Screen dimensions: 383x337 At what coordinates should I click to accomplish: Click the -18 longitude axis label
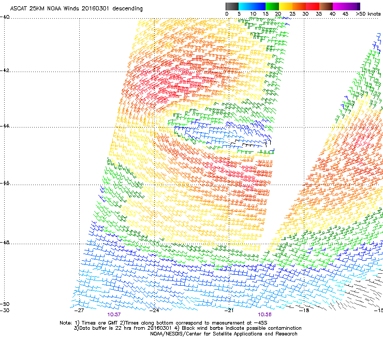(304, 311)
